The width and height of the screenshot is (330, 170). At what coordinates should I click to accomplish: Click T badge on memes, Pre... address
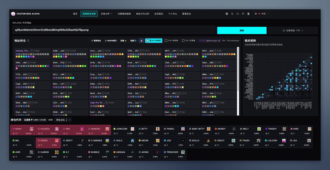tap(32, 51)
